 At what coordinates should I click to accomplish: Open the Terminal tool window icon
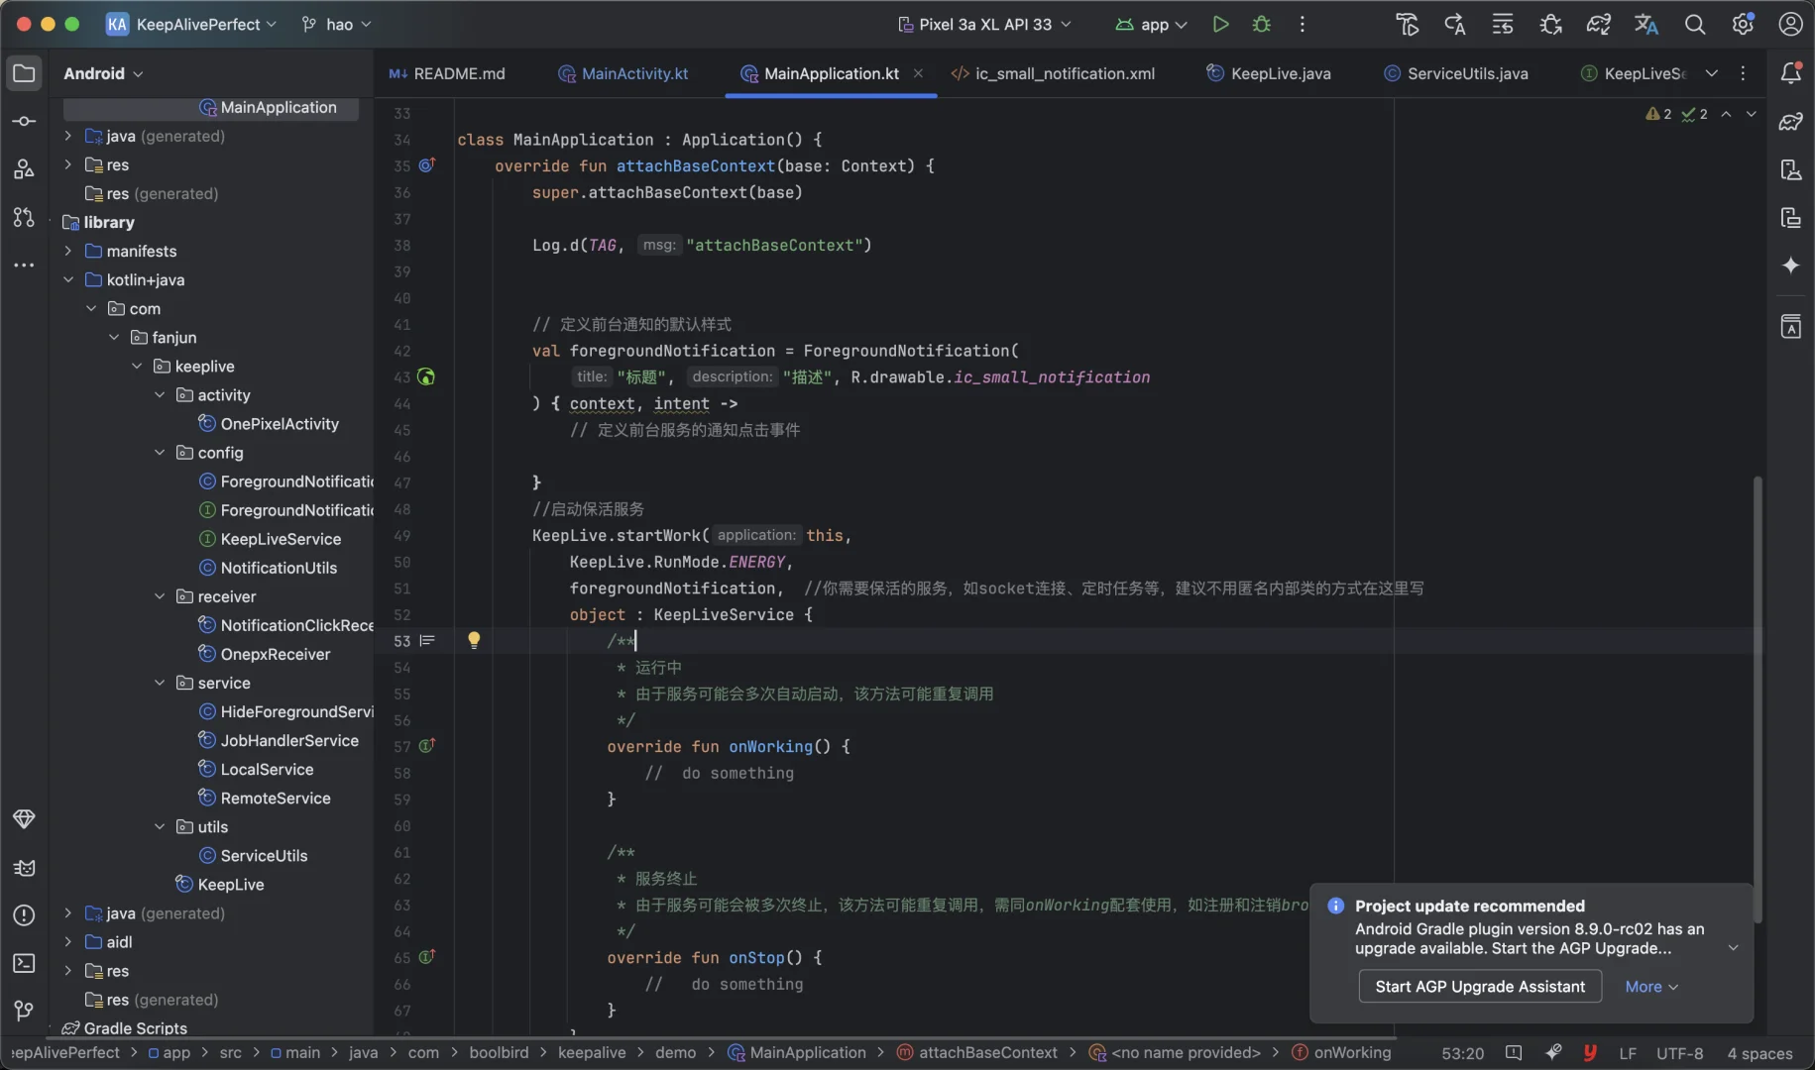coord(24,963)
